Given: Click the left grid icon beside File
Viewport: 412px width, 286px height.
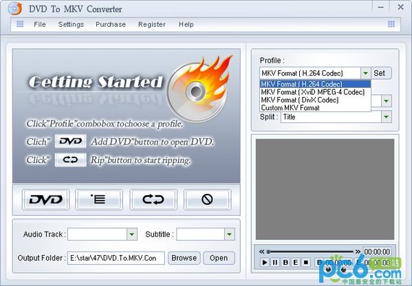Looking at the screenshot, I should [20, 24].
